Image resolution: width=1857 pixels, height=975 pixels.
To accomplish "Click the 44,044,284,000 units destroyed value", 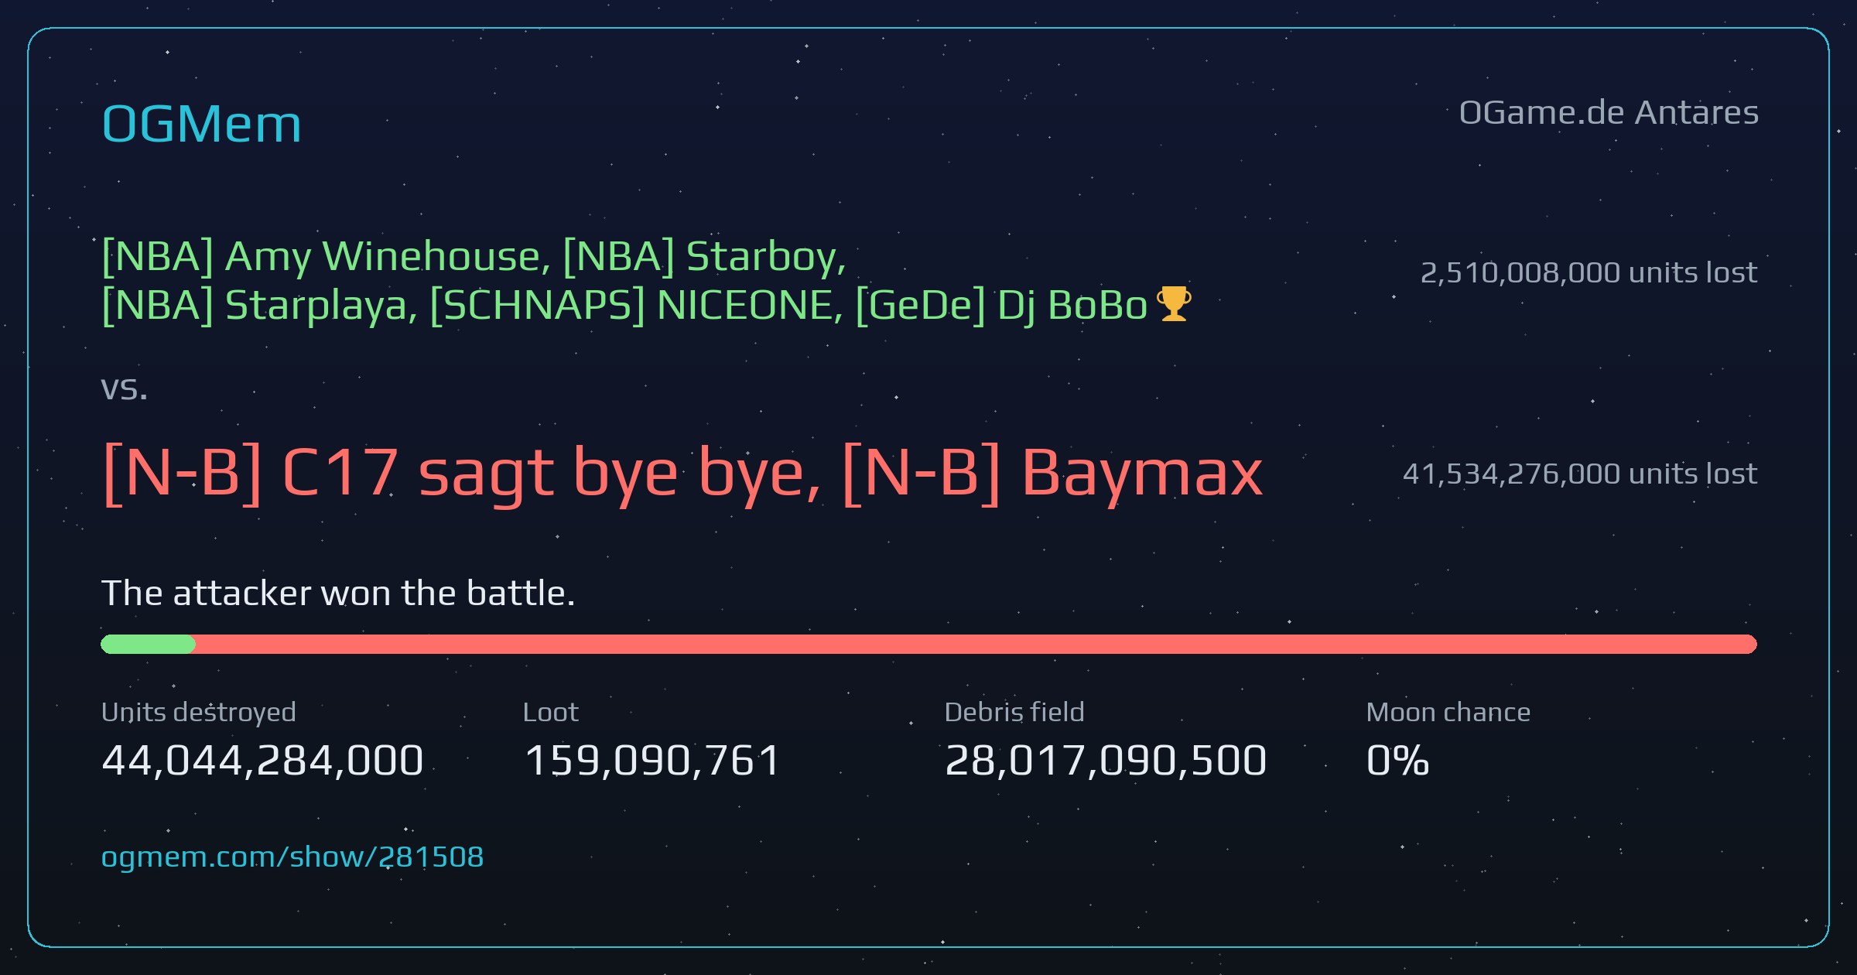I will tap(262, 760).
